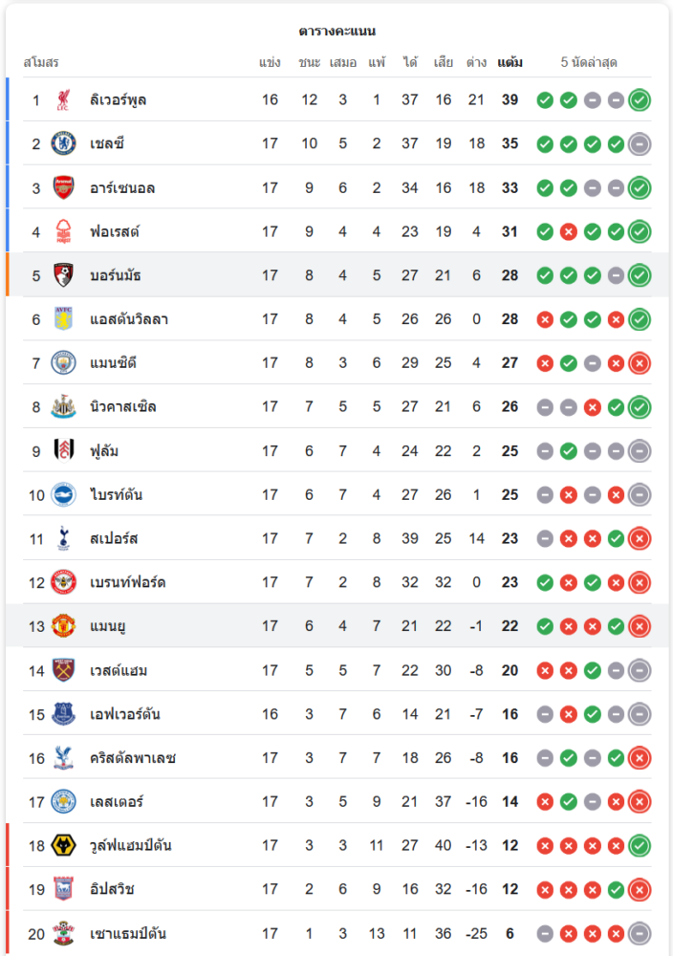Click the ตารางคะแนน table title

[x=336, y=32]
